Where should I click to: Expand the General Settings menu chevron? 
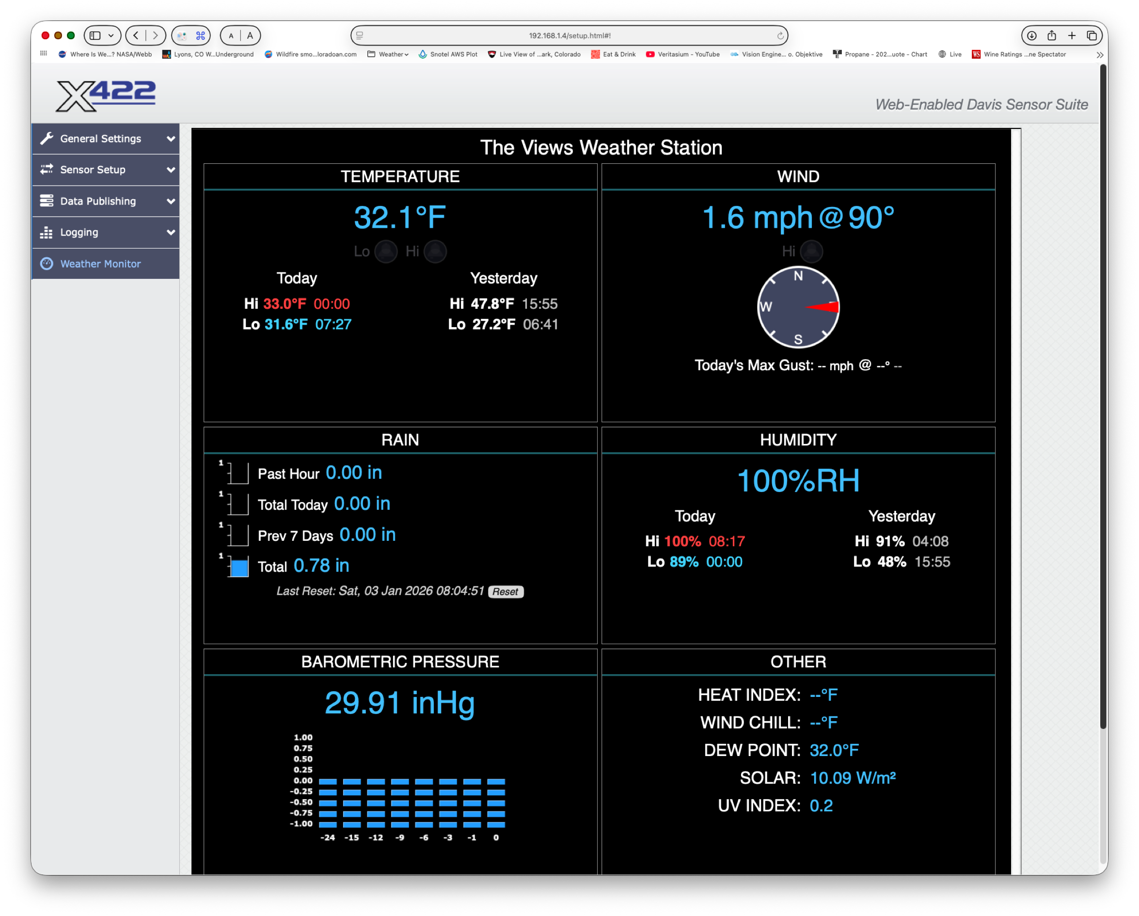pos(171,139)
